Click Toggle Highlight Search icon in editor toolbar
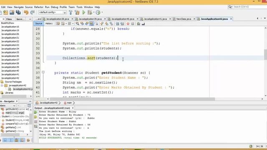The height and width of the screenshot is (150, 267). 91,24
